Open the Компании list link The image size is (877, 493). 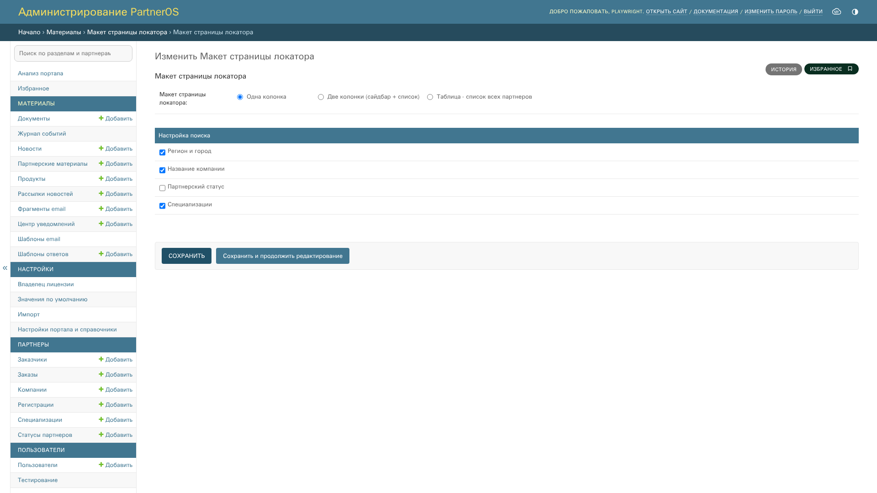pos(32,390)
